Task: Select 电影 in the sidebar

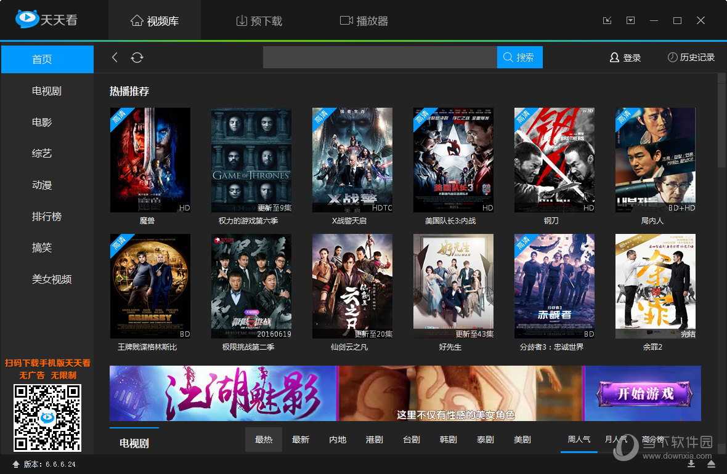Action: [x=42, y=123]
